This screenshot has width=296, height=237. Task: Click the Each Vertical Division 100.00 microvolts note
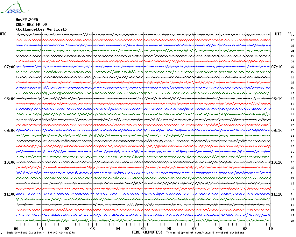coord(41,233)
